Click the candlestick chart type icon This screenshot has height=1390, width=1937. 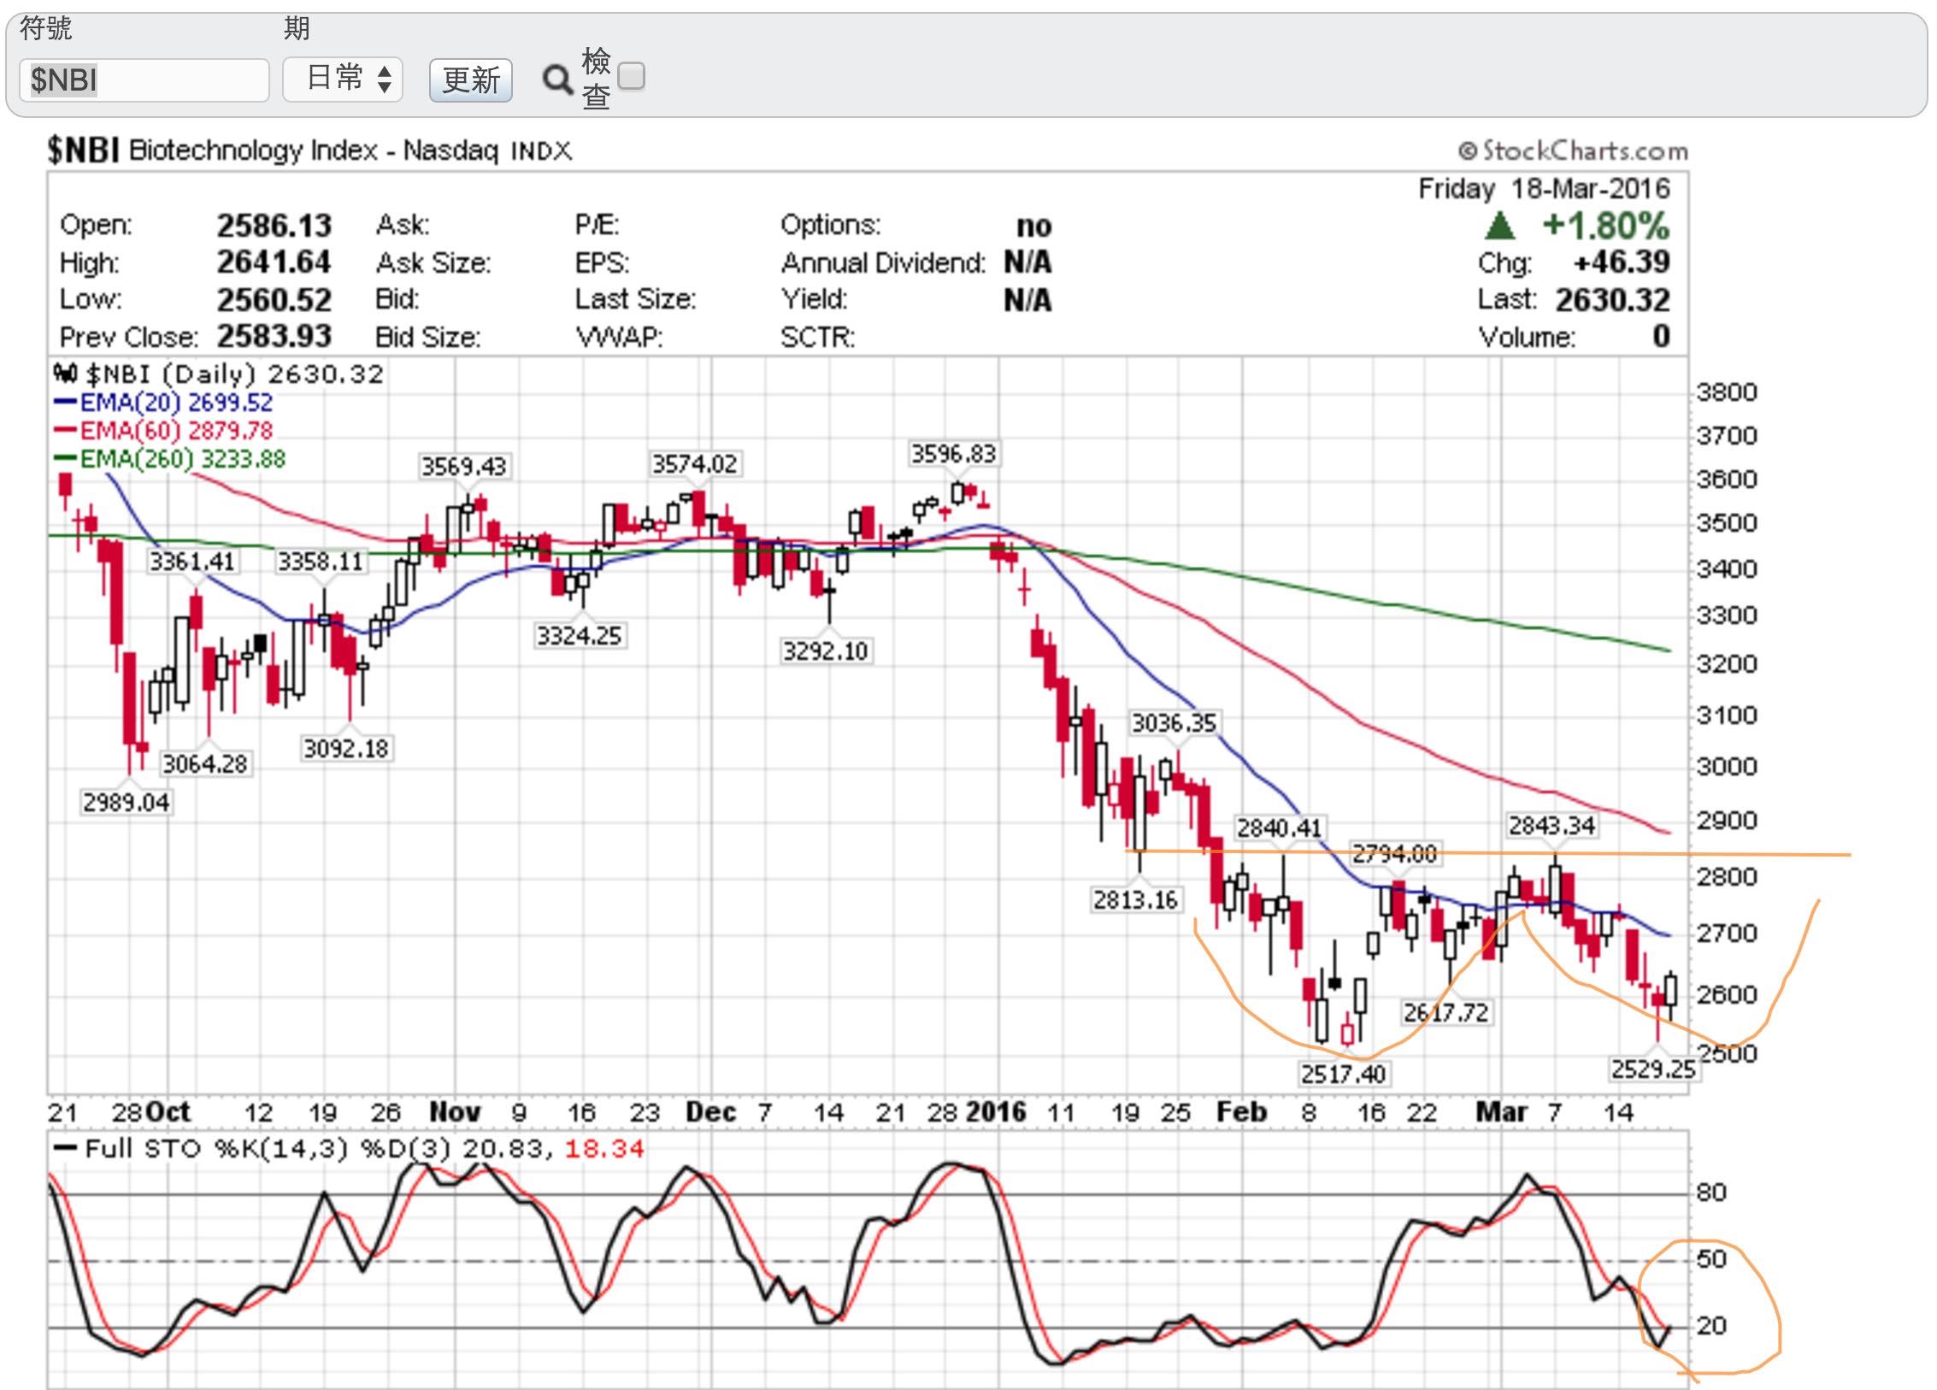tap(65, 374)
